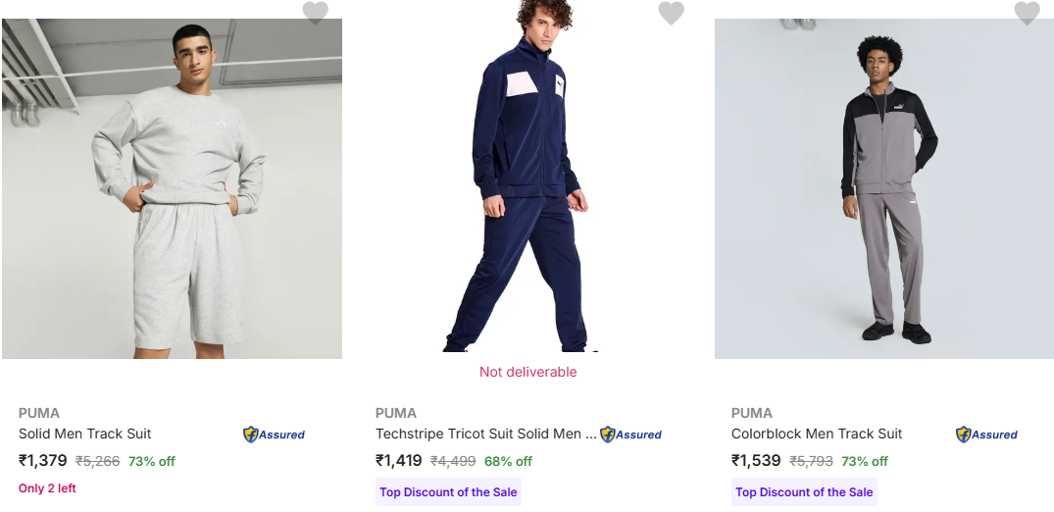Click the ₹1,539 price
The width and height of the screenshot is (1054, 512).
tap(756, 460)
